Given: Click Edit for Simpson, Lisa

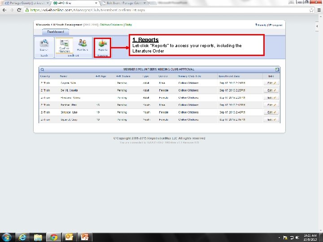Looking at the screenshot, I should coord(271,112).
